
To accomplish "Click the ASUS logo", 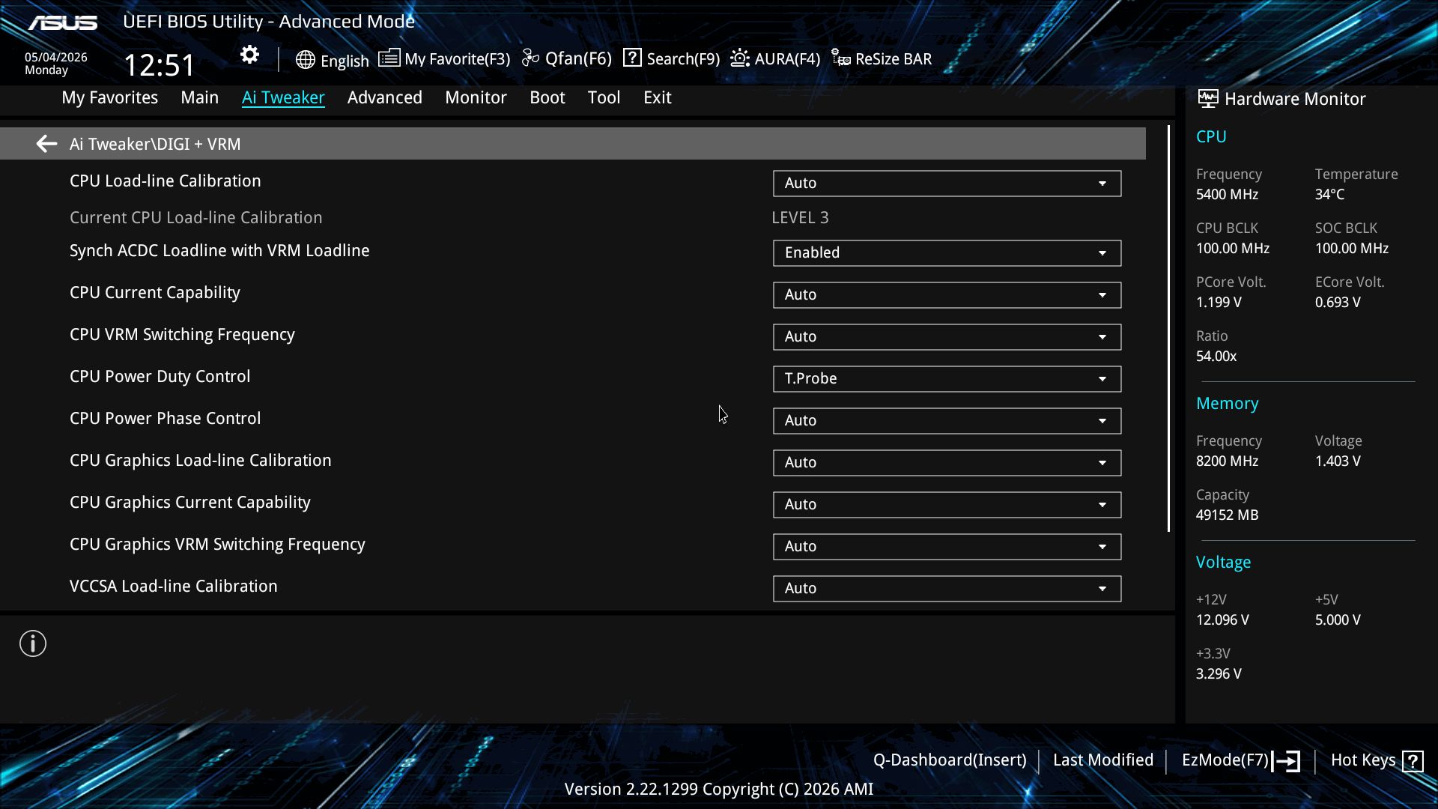I will pos(63,23).
